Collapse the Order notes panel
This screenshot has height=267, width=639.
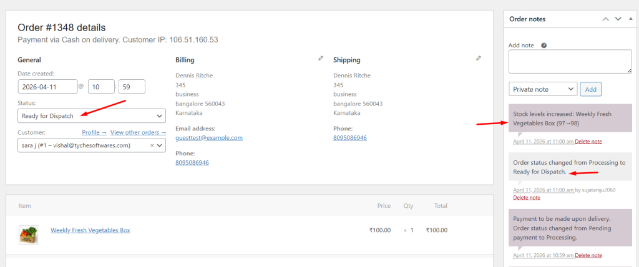pos(630,19)
